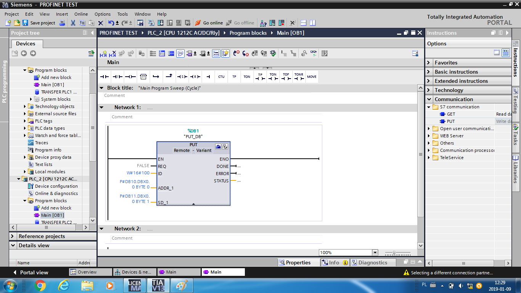Viewport: 521px width, 293px height.
Task: Expand the WEB Server folder
Action: (x=429, y=136)
